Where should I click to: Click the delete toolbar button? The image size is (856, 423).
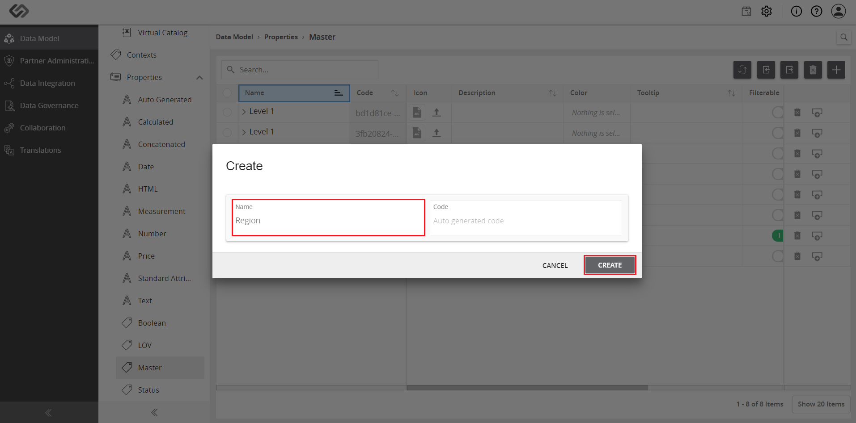pos(813,70)
